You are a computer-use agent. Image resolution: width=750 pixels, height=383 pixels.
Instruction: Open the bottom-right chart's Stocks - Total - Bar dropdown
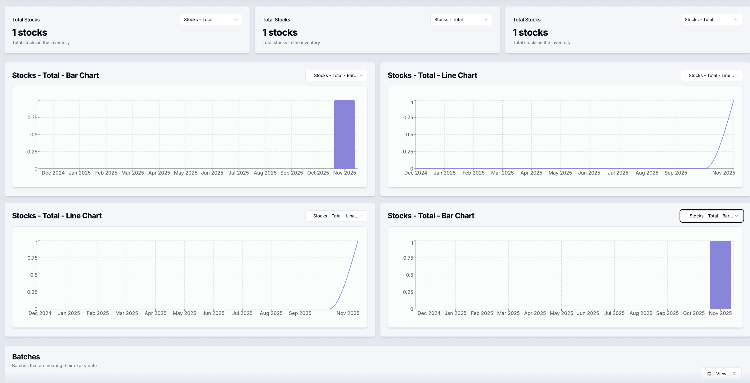[711, 216]
